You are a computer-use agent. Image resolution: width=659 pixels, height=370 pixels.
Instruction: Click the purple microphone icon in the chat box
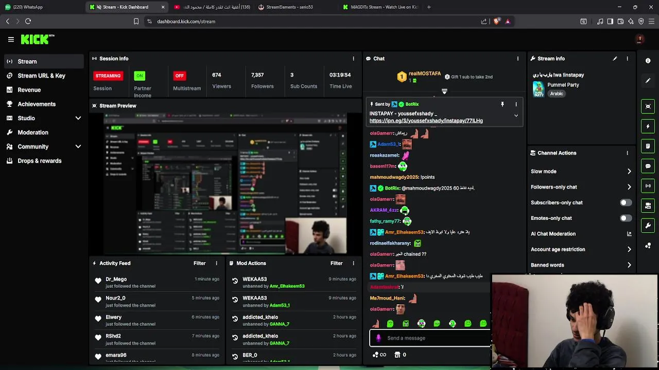[x=378, y=338]
